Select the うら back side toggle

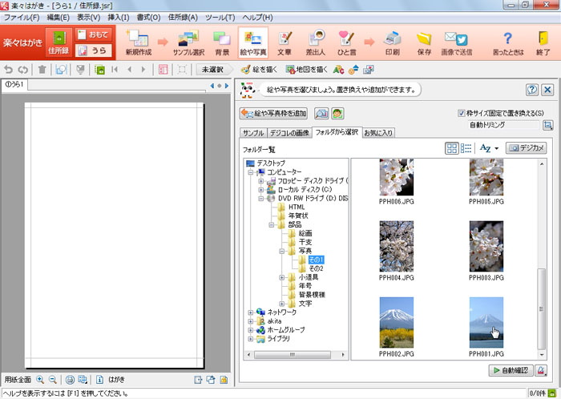pos(92,50)
